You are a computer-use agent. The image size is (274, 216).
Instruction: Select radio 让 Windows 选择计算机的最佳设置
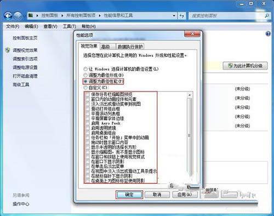[x=85, y=69]
